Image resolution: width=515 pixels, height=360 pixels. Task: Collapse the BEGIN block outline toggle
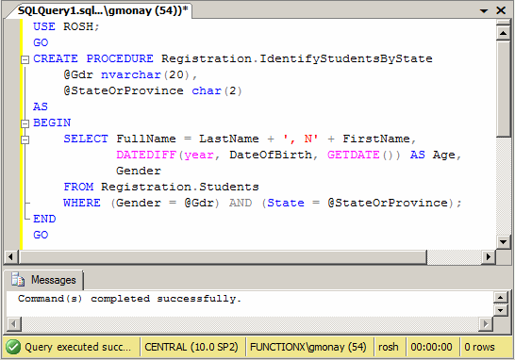[x=25, y=123]
